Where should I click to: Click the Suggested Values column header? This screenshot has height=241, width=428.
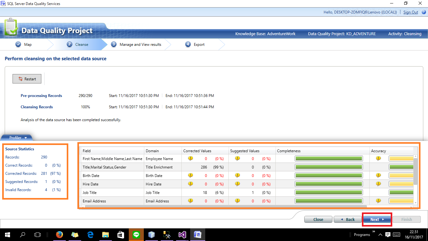pos(252,151)
